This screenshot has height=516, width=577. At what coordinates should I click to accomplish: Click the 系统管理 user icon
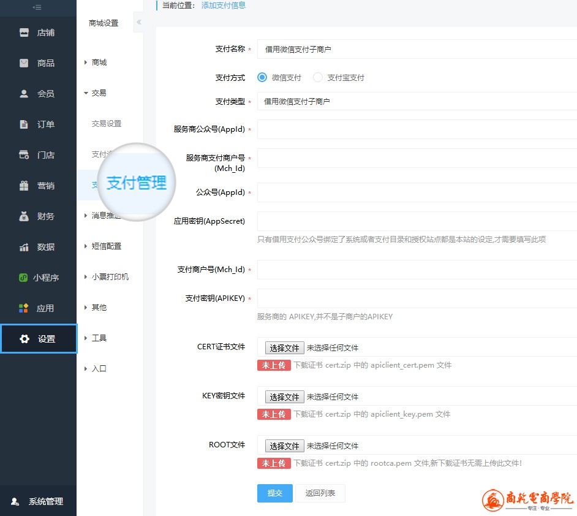pyautogui.click(x=15, y=501)
